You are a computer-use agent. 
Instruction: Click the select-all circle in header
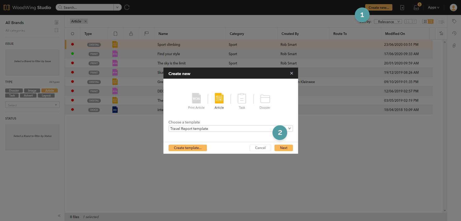73,34
